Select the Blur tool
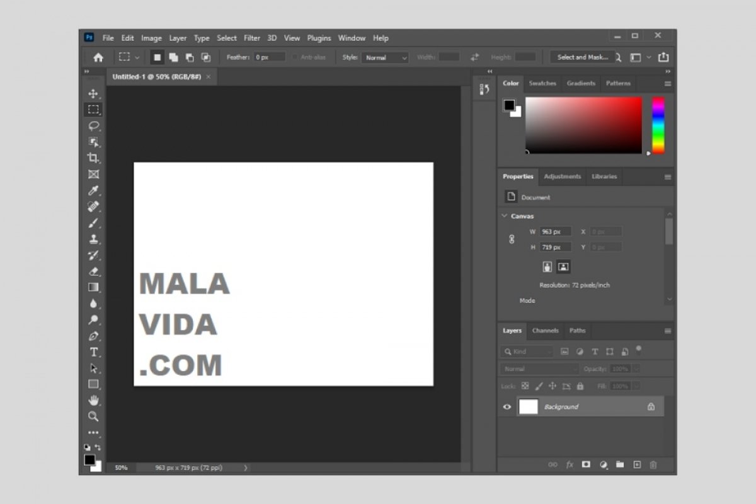Viewport: 756px width, 504px height. [93, 304]
